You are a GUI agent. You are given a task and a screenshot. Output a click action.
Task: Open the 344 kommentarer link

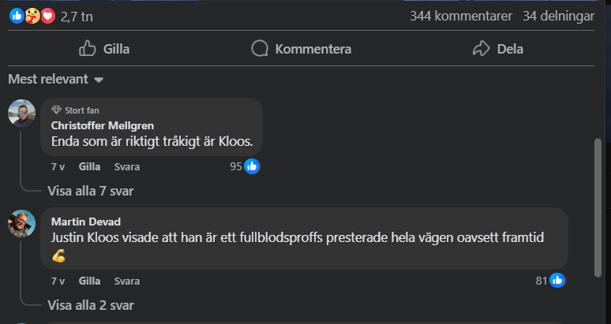[x=461, y=16]
